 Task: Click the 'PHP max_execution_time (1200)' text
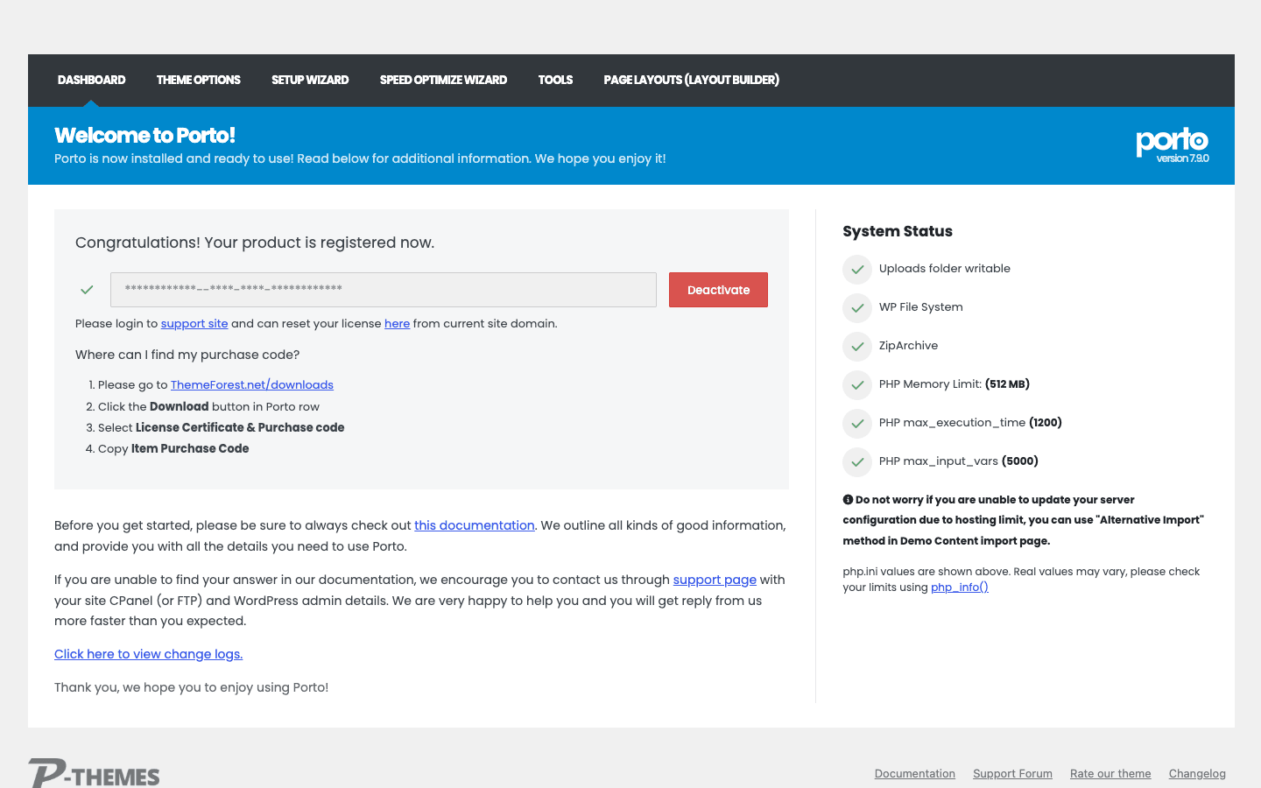tap(970, 422)
